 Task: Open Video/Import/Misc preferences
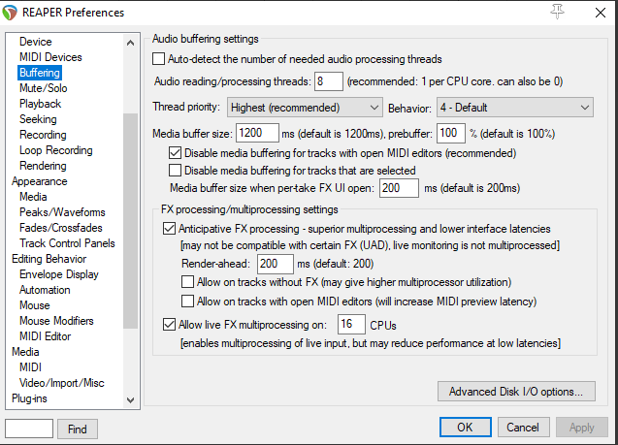tap(62, 383)
